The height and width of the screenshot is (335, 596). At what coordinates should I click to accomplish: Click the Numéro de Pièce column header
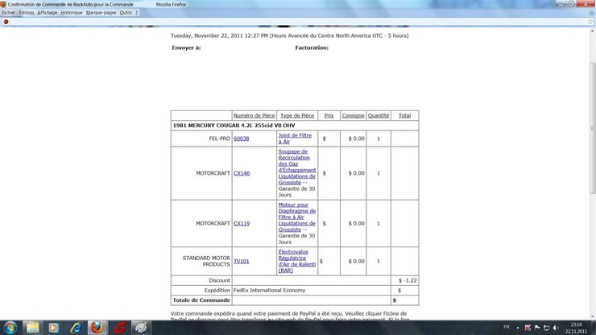(x=254, y=116)
